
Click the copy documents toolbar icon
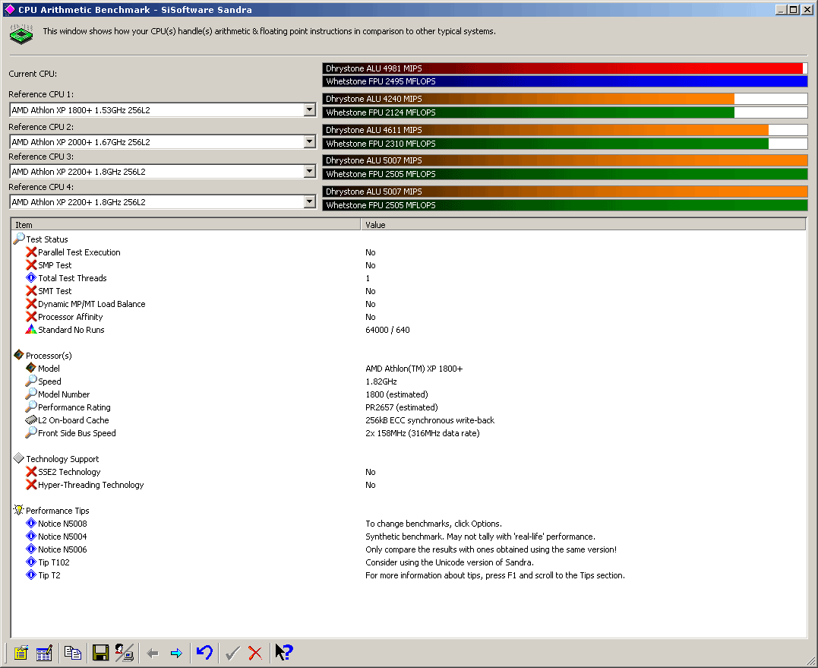pyautogui.click(x=72, y=652)
